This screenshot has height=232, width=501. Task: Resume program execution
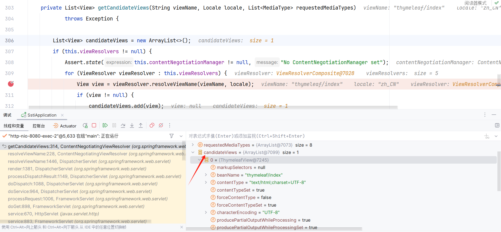click(105, 126)
